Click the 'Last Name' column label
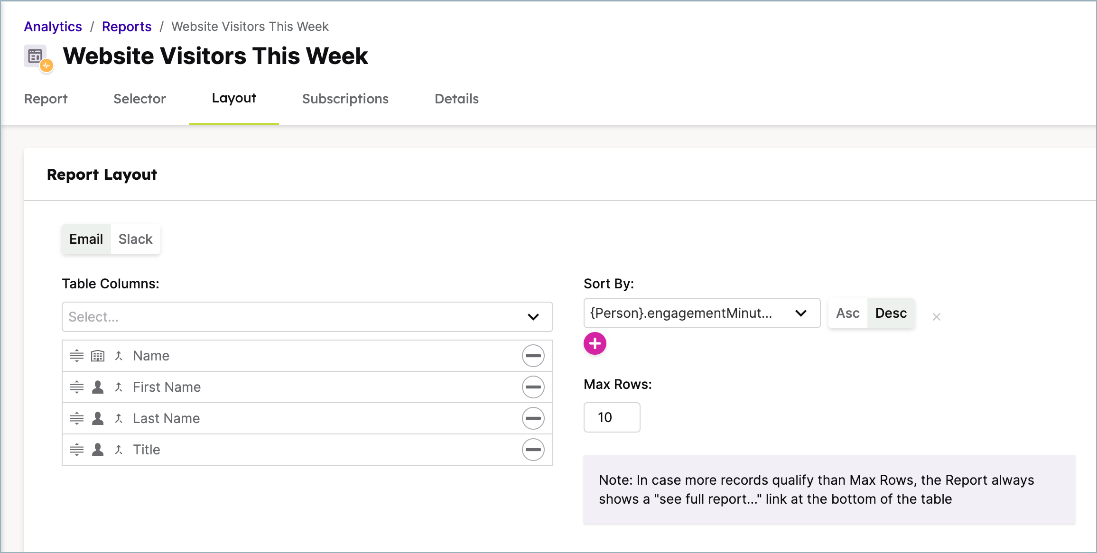The height and width of the screenshot is (553, 1097). [167, 418]
